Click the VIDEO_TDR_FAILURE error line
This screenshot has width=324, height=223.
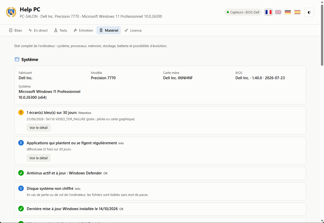[80, 119]
